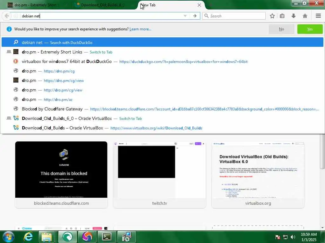The height and width of the screenshot is (243, 325).
Task: Switch to the Download_Old_Builds_6_0 tab
Action: point(103,5)
